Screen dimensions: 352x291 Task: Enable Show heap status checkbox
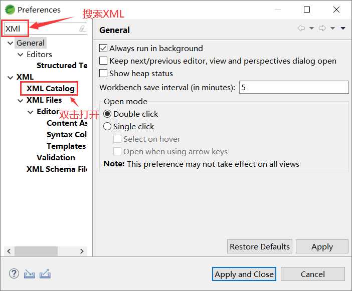(103, 73)
